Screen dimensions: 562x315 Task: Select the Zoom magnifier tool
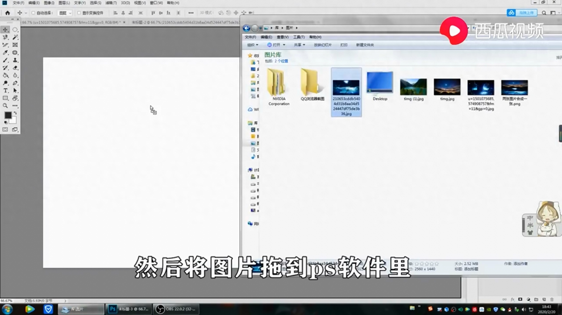[x=5, y=106]
